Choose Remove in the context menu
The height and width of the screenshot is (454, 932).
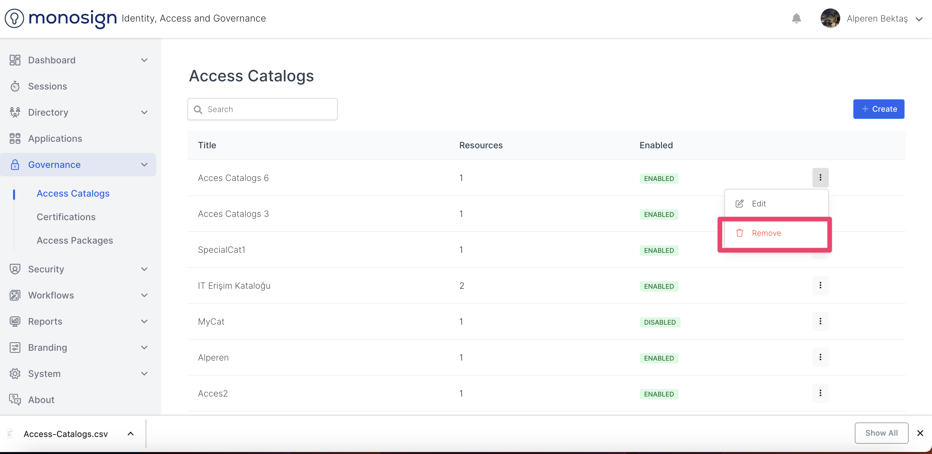pyautogui.click(x=766, y=233)
